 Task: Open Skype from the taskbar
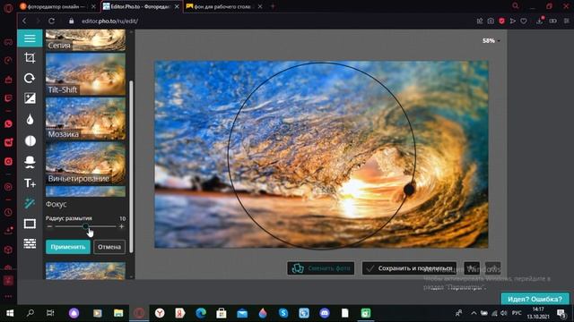click(x=283, y=313)
